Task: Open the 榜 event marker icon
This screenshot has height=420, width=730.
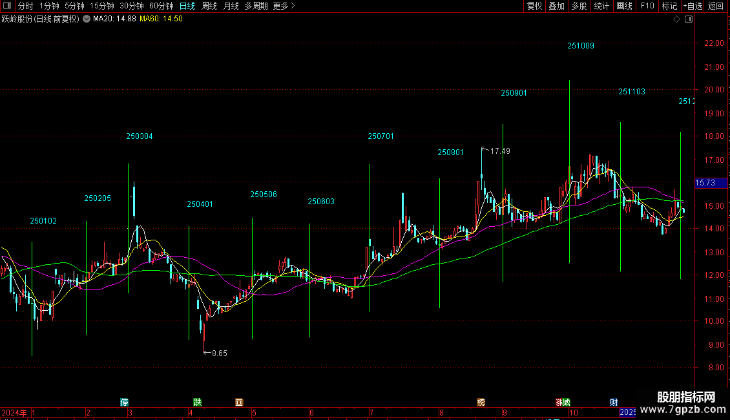Action: click(481, 403)
